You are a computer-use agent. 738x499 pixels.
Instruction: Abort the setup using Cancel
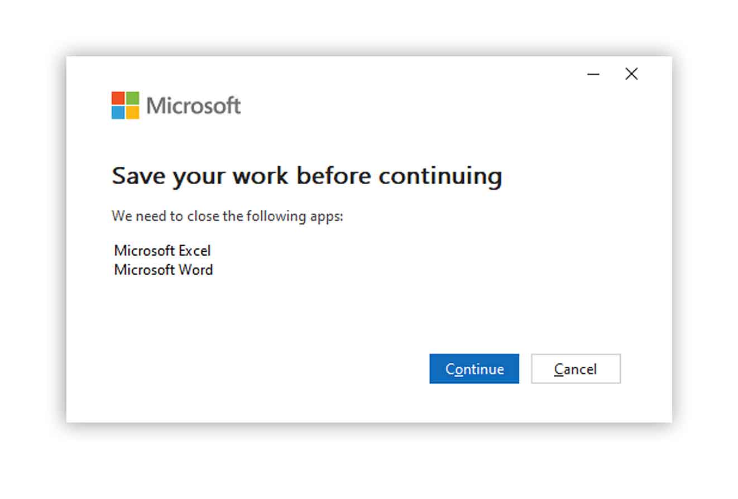576,369
